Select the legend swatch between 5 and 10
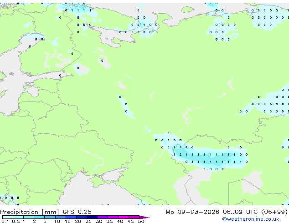Image resolution: width=289 pixels, height=223 pixels. coord(50,217)
